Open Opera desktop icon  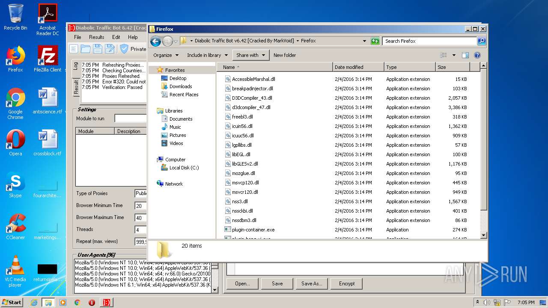coord(15,142)
